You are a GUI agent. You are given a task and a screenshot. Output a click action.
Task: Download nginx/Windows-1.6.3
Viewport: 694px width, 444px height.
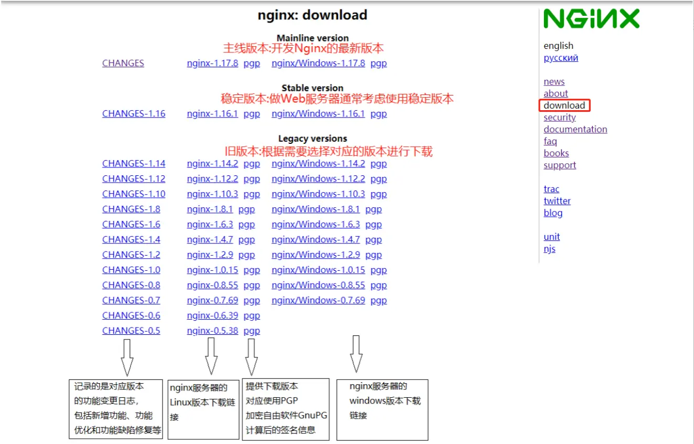[316, 224]
